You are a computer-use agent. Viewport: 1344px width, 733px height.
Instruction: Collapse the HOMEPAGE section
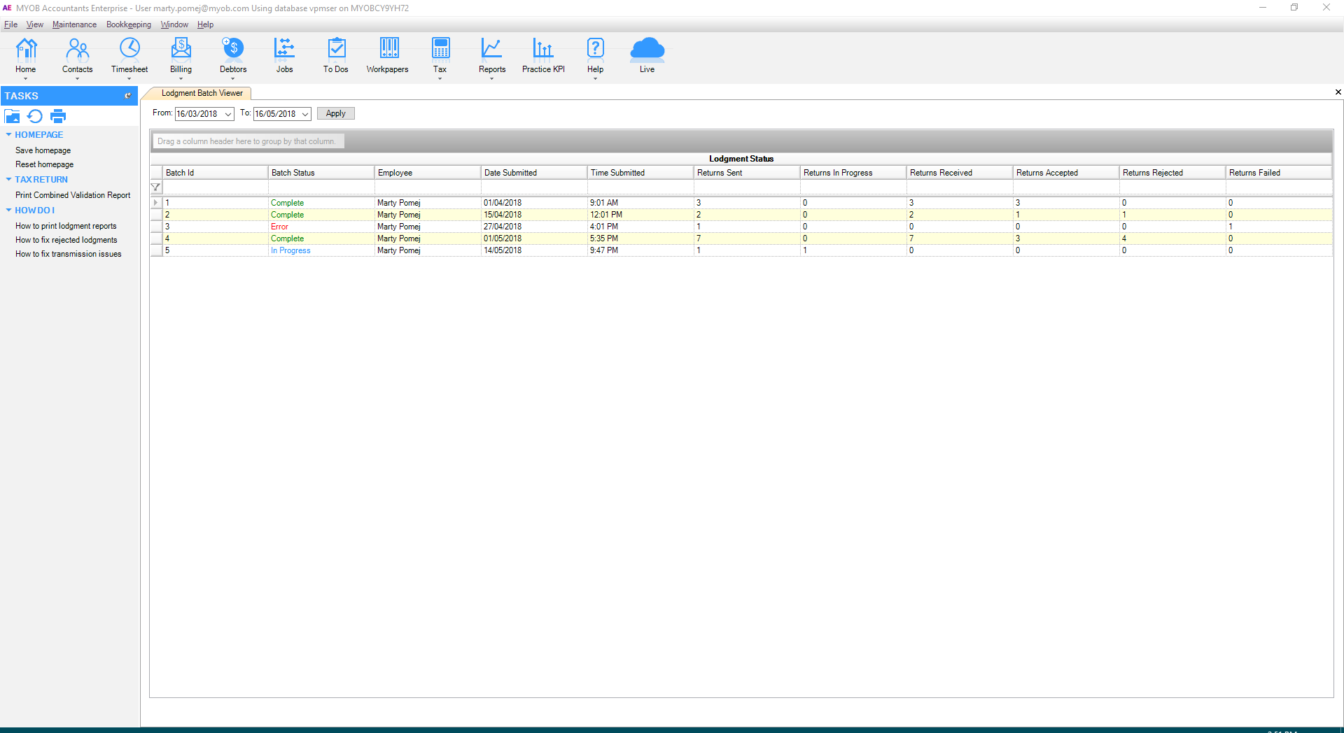[x=9, y=134]
